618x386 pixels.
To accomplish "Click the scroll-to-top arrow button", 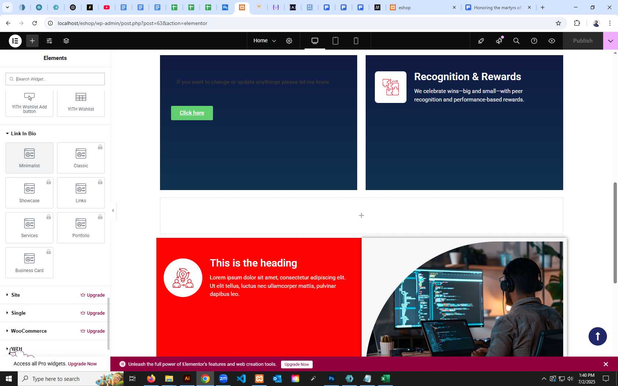I will [x=598, y=336].
